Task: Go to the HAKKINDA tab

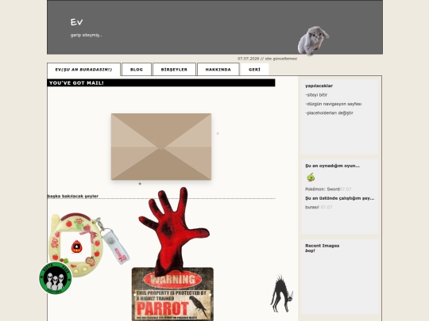Action: (218, 70)
